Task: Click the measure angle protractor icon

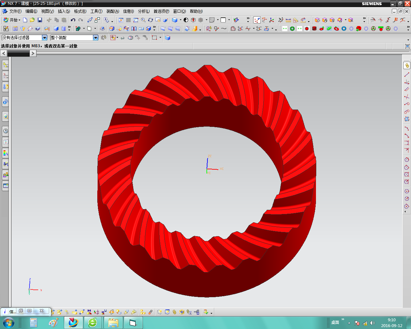Action: click(296, 20)
